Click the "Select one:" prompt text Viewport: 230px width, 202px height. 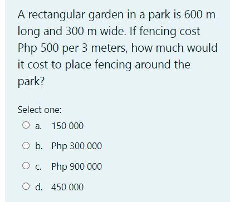pyautogui.click(x=40, y=110)
